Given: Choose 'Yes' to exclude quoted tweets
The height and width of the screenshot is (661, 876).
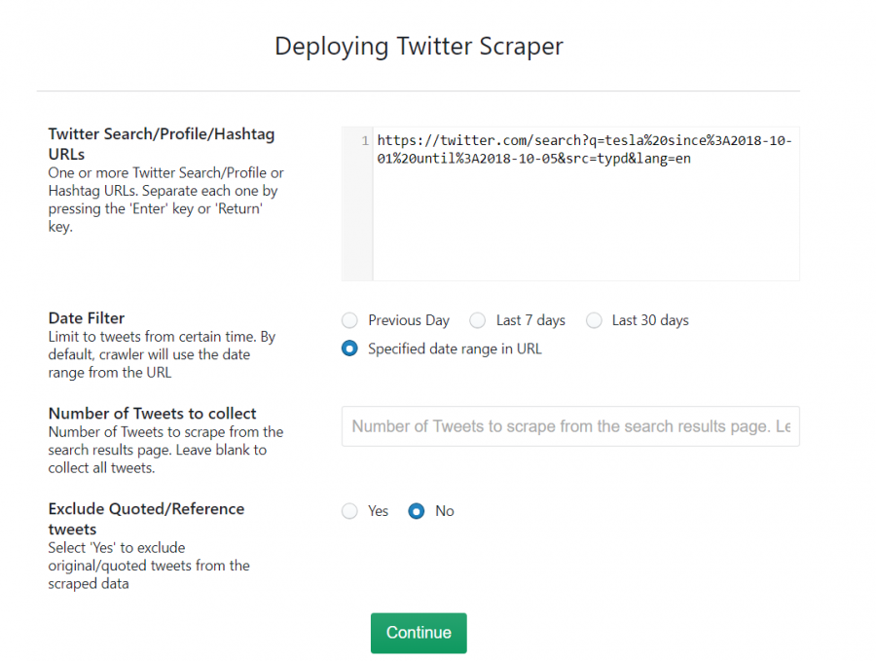Looking at the screenshot, I should [x=349, y=510].
